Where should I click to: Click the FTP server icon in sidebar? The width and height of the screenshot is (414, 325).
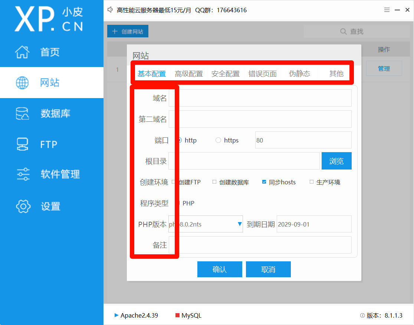pos(22,144)
